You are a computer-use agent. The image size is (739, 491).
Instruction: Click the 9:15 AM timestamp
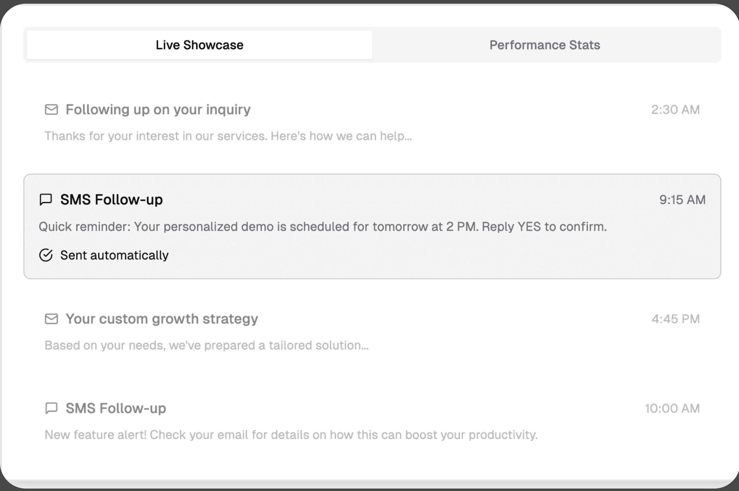point(682,199)
